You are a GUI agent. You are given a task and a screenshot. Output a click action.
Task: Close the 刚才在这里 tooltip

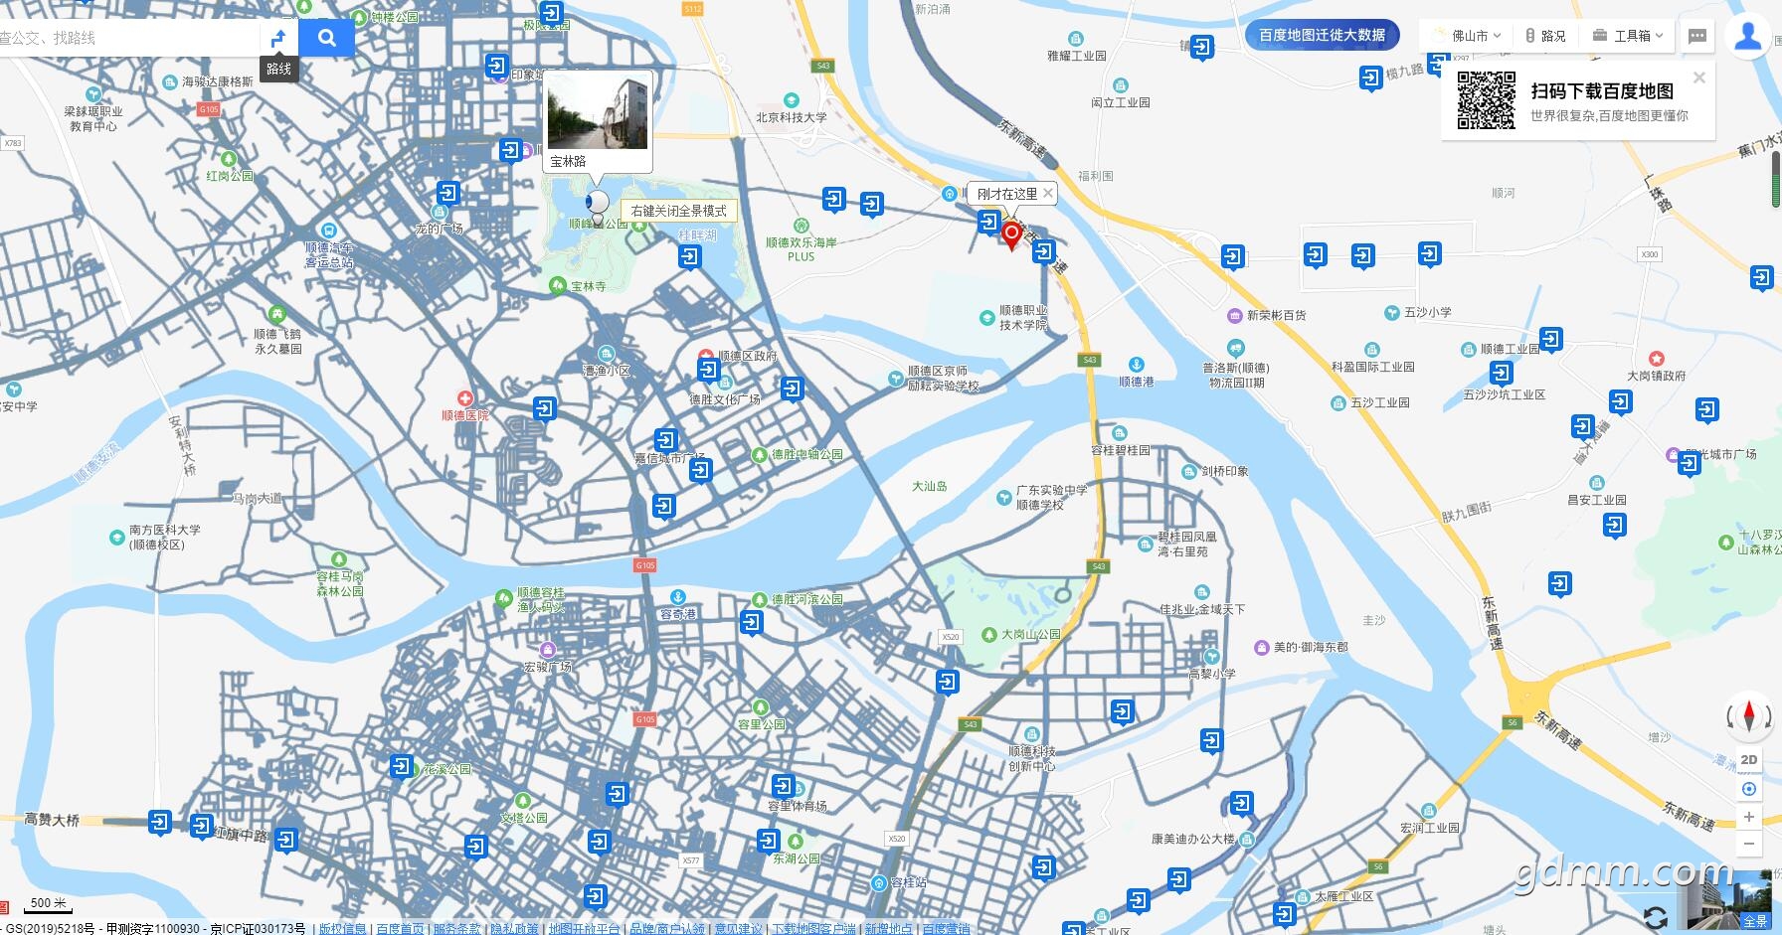pos(1047,194)
